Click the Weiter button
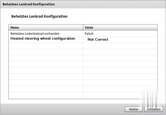Image resolution: width=166 pixels, height=115 pixels. pos(134,109)
